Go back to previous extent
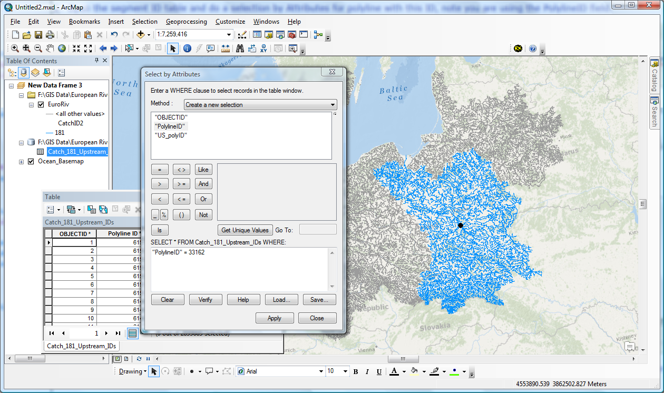This screenshot has width=664, height=393. click(103, 48)
